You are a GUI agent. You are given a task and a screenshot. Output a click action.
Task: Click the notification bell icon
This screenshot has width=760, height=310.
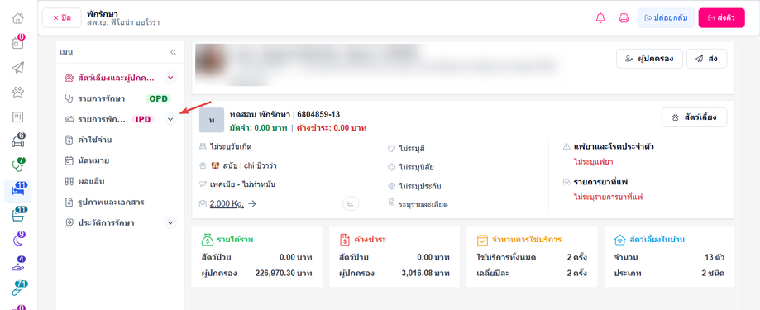click(x=600, y=18)
